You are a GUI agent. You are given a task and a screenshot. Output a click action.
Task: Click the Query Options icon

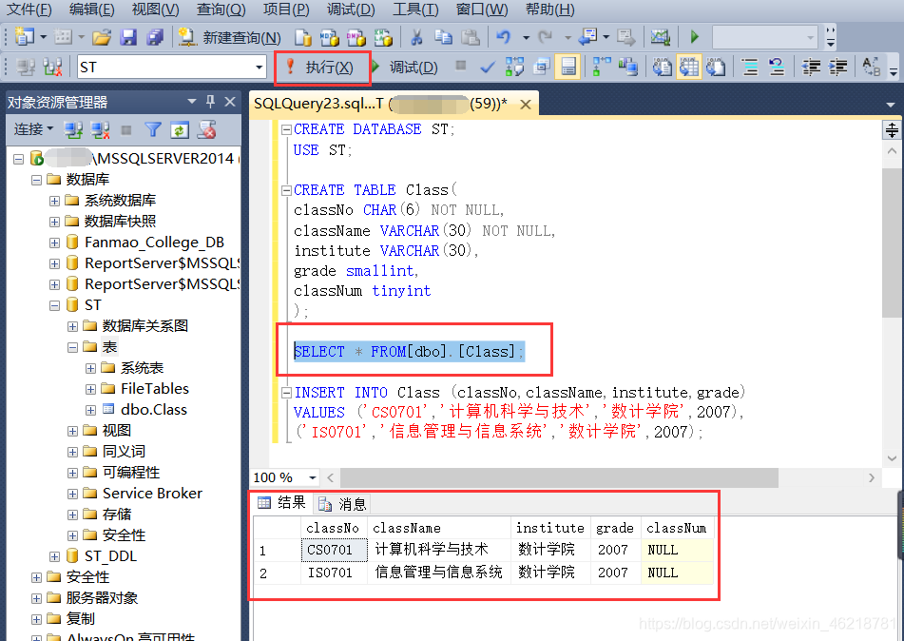(x=542, y=68)
